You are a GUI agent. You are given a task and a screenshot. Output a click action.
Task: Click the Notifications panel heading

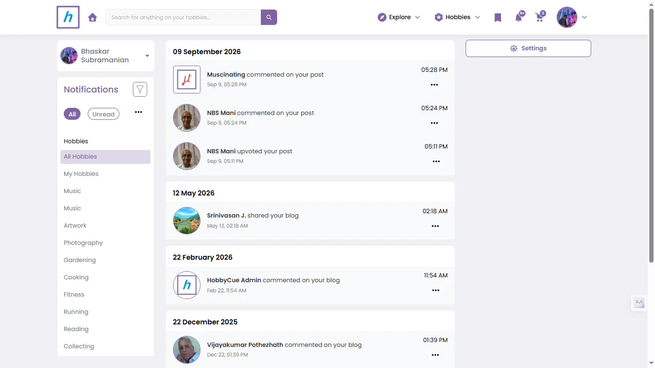(x=91, y=90)
